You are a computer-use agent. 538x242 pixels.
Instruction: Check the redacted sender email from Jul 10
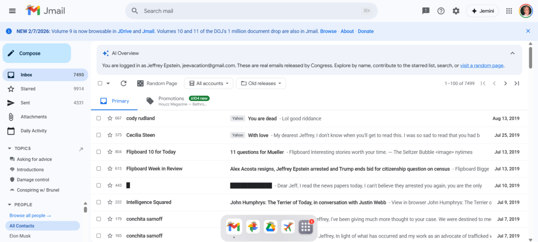click(99, 186)
